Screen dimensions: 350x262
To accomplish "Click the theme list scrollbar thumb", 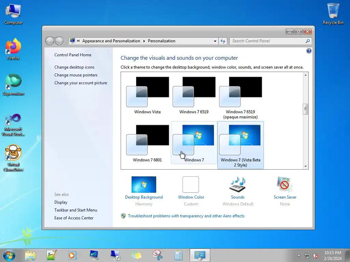I will [x=306, y=109].
